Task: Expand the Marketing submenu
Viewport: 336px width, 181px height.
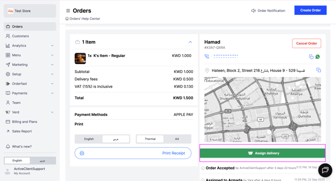Action: 52,64
